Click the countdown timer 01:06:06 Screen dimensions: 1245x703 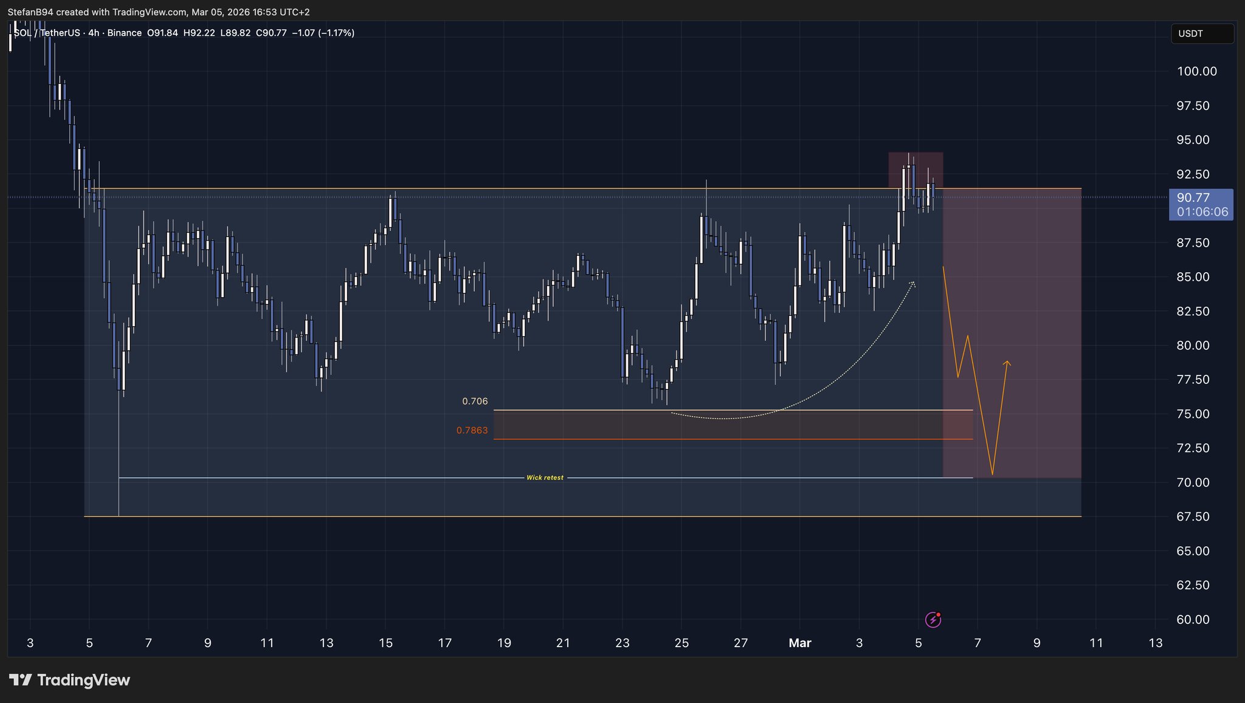(1202, 212)
